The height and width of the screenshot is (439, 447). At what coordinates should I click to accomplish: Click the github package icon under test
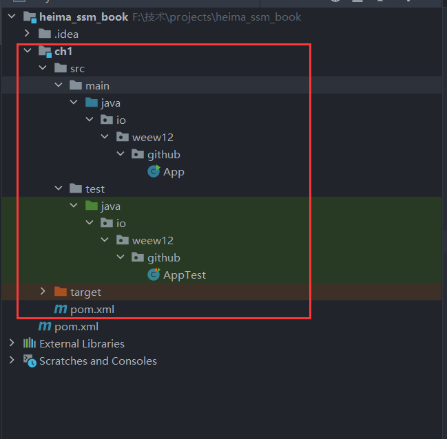(x=138, y=257)
